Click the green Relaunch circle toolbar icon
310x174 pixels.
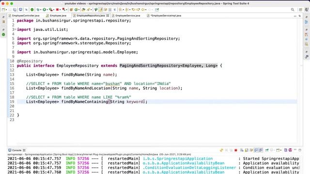[x=32, y=10]
